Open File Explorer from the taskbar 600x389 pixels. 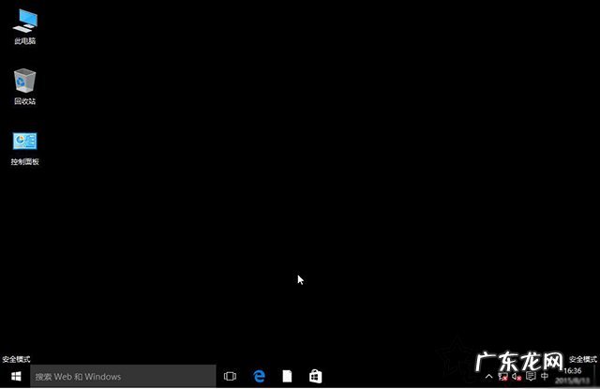coord(287,377)
